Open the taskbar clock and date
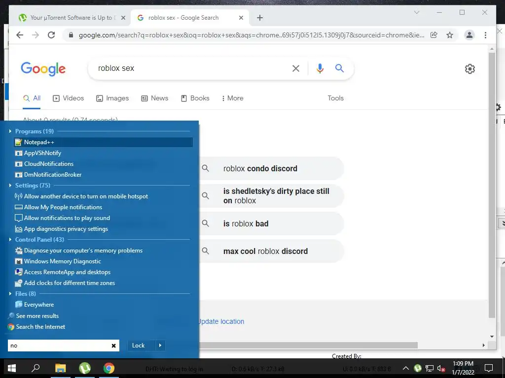Image resolution: width=505 pixels, height=378 pixels. [463, 368]
